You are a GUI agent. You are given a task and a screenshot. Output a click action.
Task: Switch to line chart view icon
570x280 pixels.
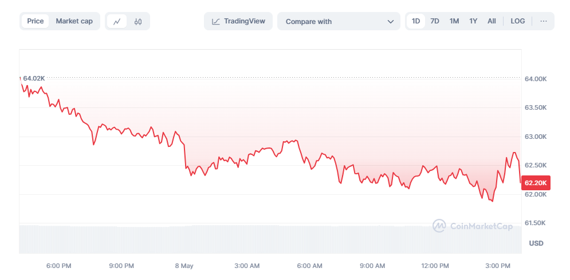117,22
